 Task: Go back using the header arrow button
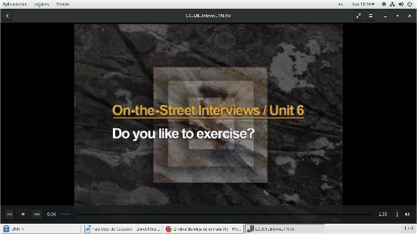click(8, 16)
